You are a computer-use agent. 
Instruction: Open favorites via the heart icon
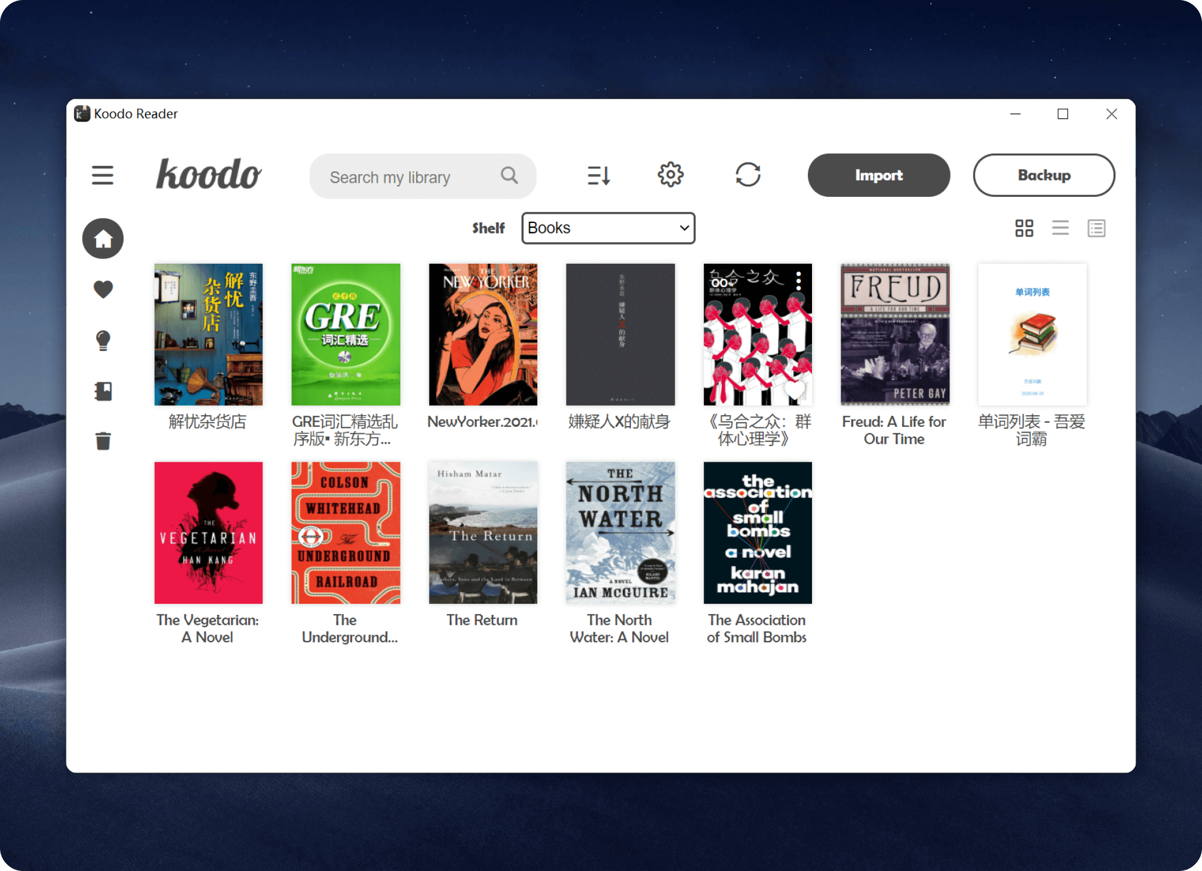click(x=102, y=288)
